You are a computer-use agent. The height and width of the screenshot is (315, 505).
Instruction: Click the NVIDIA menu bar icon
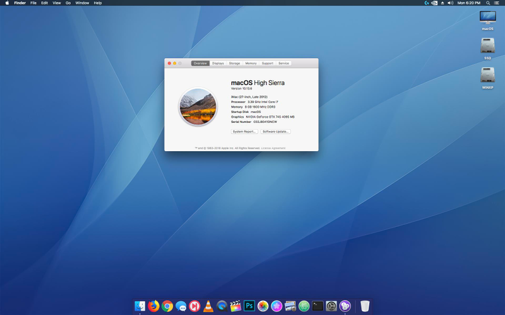434,3
